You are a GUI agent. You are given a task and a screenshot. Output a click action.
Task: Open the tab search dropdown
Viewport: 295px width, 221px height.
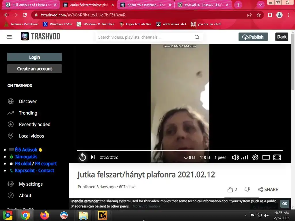coord(260,5)
